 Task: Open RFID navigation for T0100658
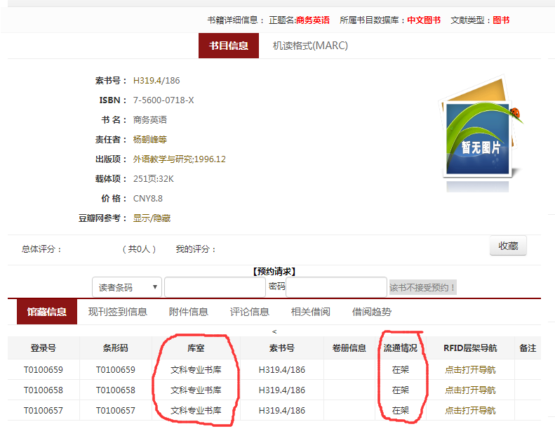(x=470, y=390)
